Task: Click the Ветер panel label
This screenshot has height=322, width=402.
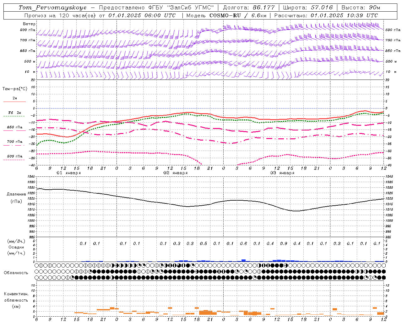Action: [x=29, y=24]
